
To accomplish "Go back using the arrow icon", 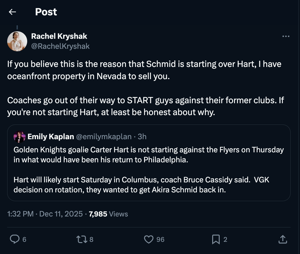I will [12, 12].
